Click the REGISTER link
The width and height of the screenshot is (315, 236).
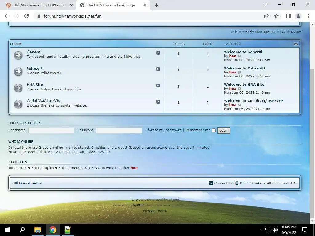coord(32,123)
